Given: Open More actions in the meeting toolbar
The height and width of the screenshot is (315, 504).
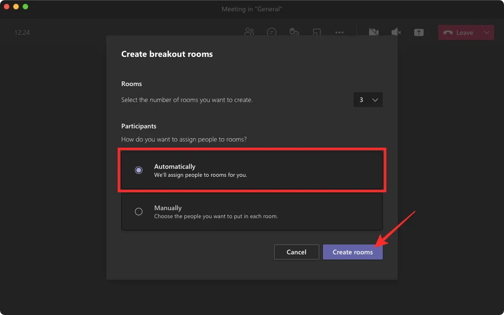Looking at the screenshot, I should (x=339, y=32).
